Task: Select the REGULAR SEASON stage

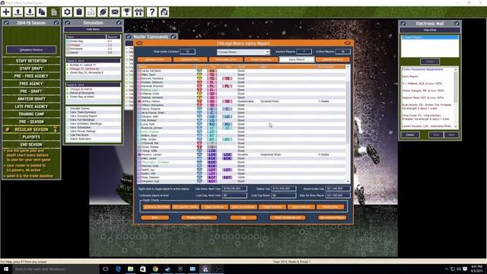Action: click(x=31, y=129)
